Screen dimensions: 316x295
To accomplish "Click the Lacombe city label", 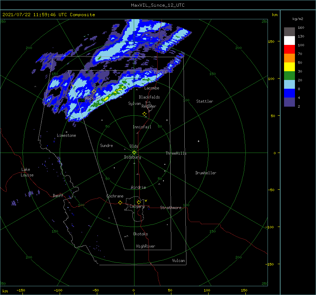I will pos(152,88).
